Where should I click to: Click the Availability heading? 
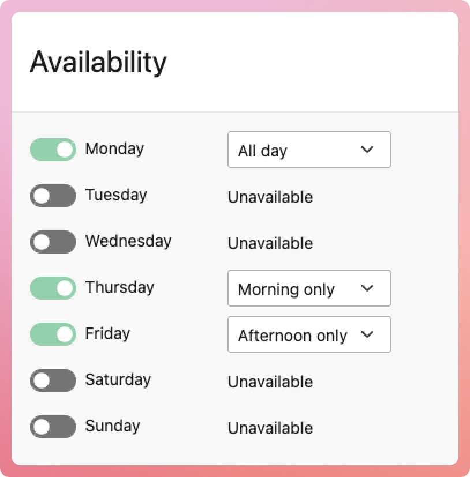click(x=98, y=62)
